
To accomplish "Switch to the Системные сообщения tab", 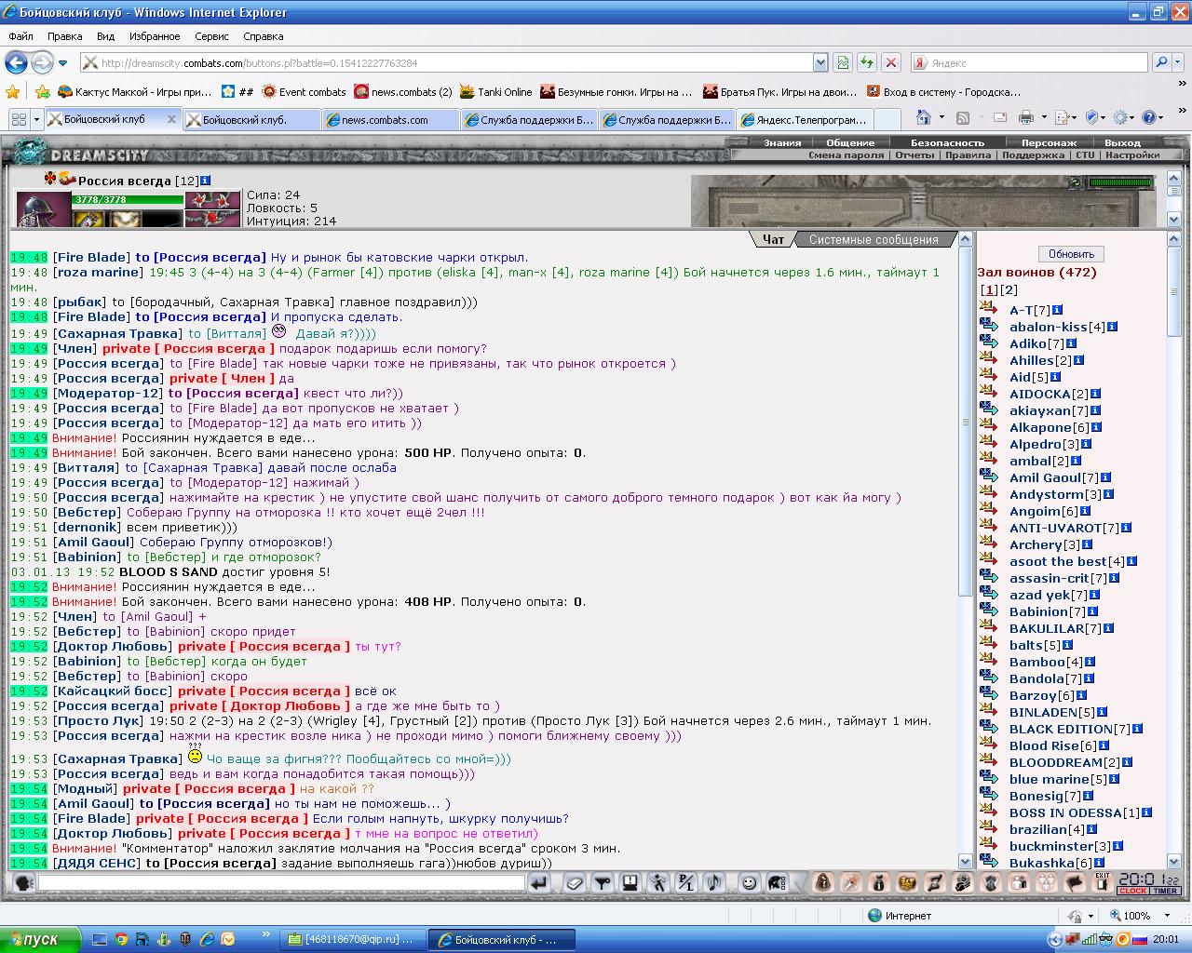I will point(874,239).
